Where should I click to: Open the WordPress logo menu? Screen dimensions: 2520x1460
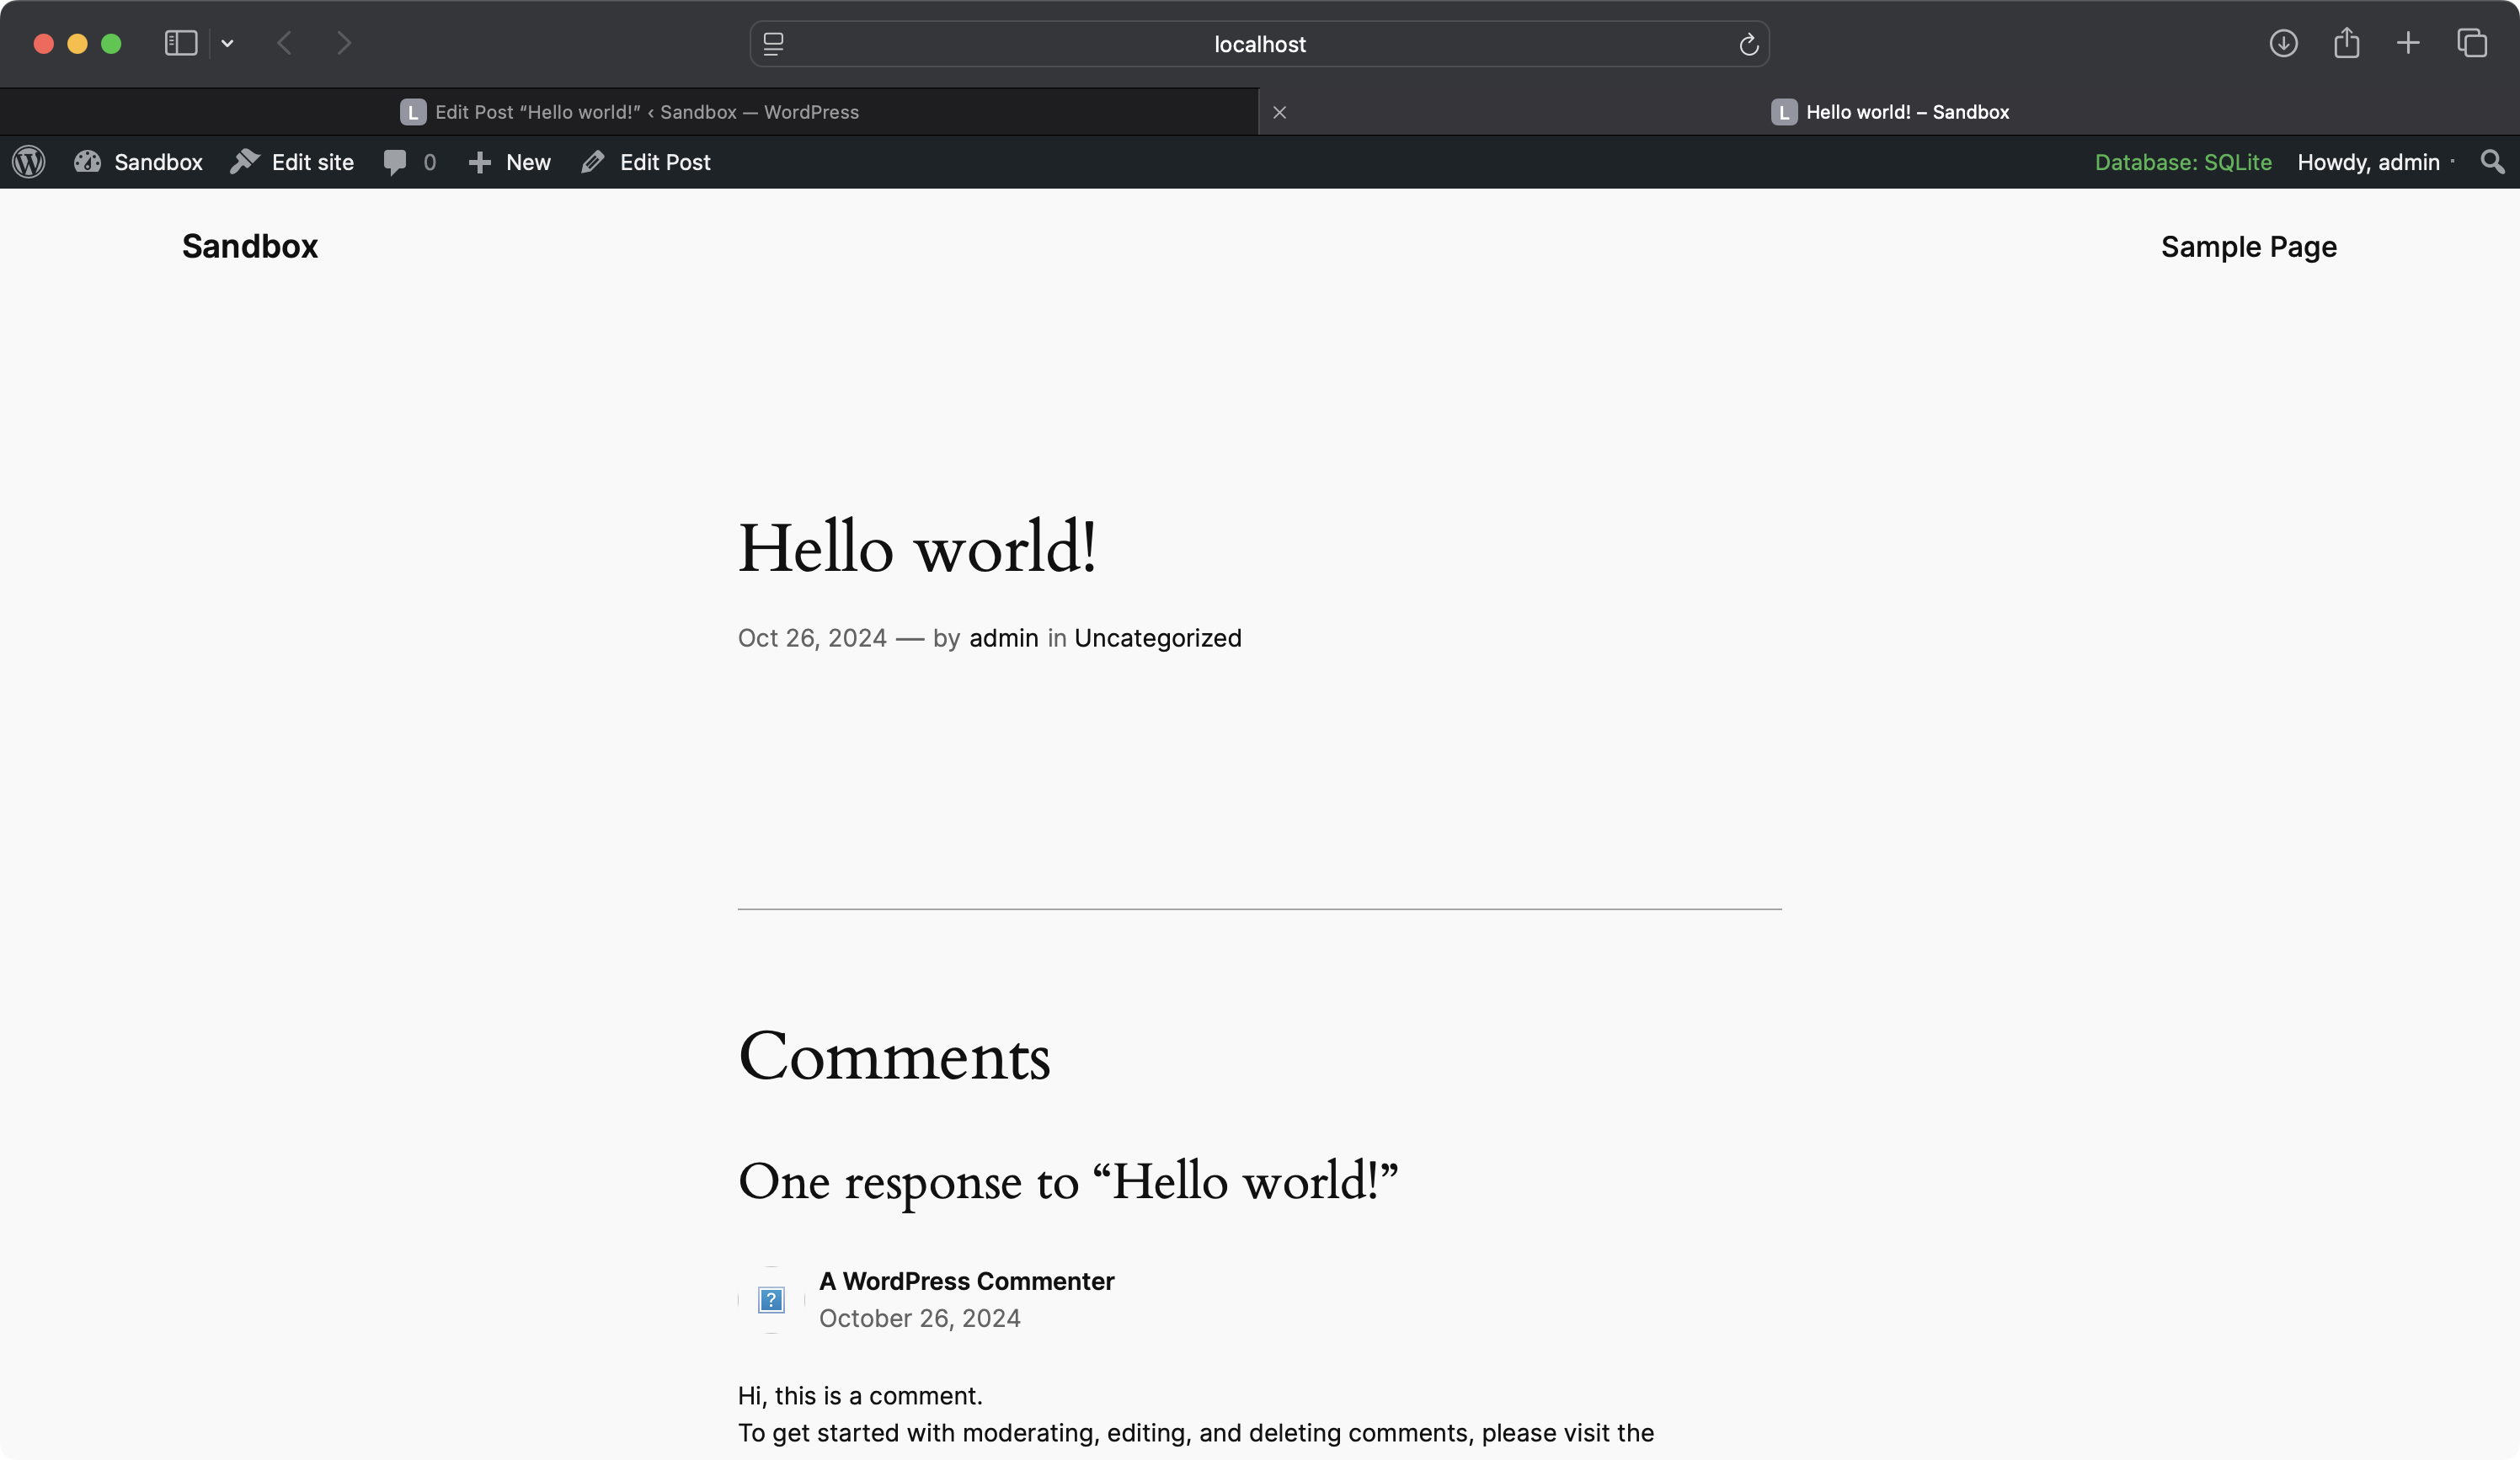(29, 162)
